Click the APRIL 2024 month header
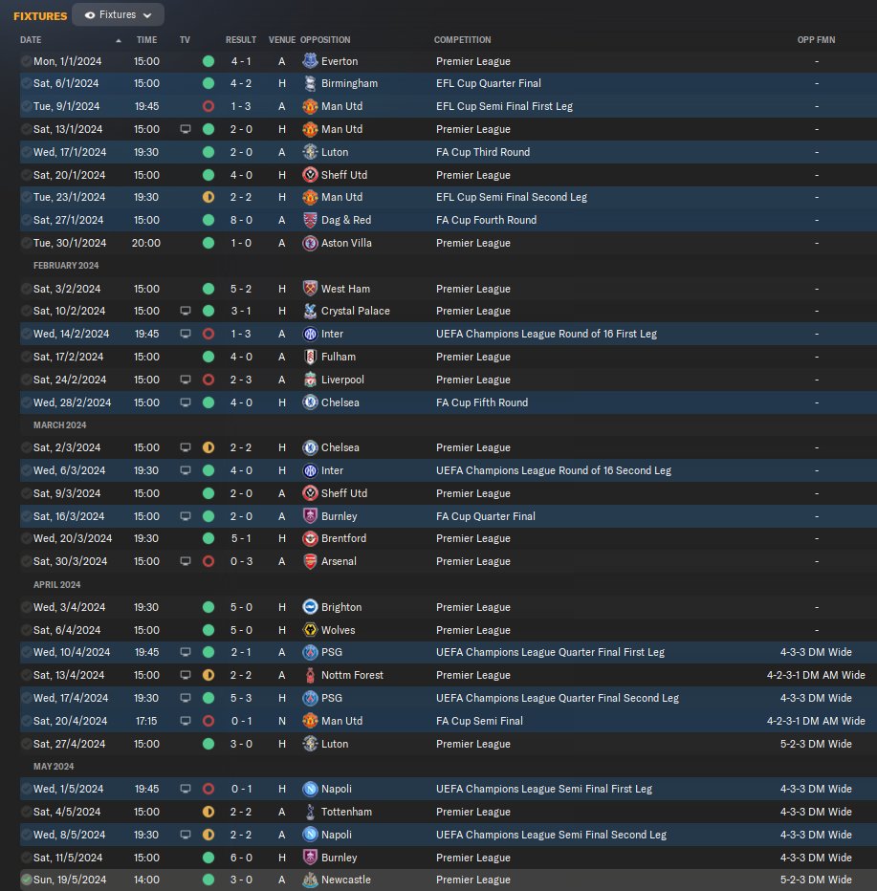 [x=56, y=585]
